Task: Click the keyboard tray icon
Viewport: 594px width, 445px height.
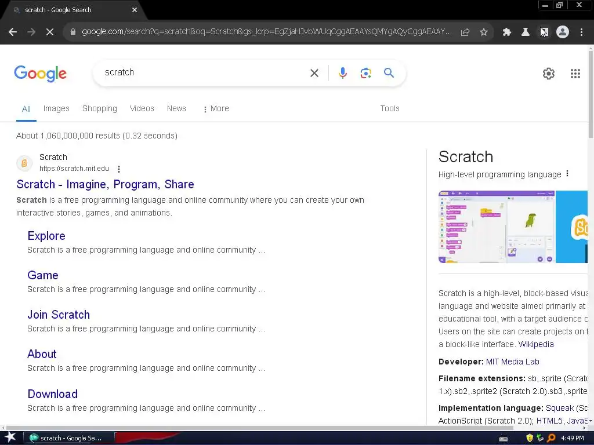Action: click(x=504, y=439)
